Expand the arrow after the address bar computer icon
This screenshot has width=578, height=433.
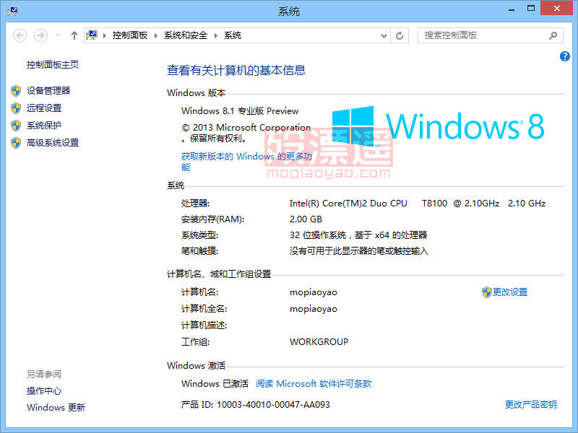click(x=105, y=35)
